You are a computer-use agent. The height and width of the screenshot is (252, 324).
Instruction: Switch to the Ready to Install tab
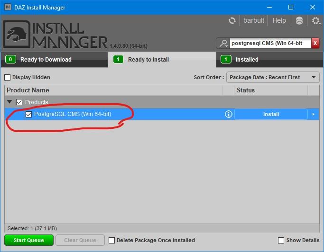click(x=162, y=60)
